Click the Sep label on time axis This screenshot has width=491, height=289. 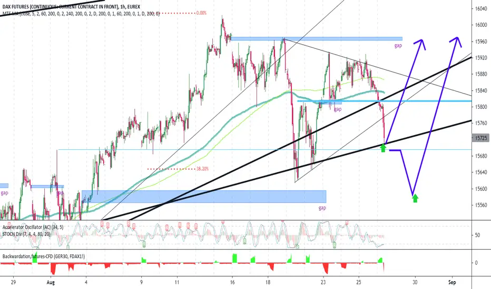point(451,283)
